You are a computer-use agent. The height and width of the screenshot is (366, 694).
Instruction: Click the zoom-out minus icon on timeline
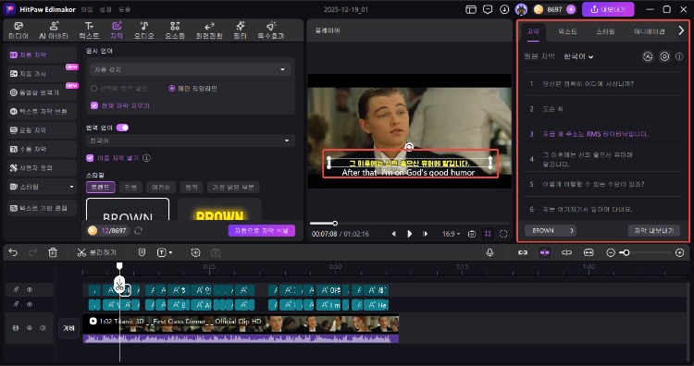pos(611,252)
